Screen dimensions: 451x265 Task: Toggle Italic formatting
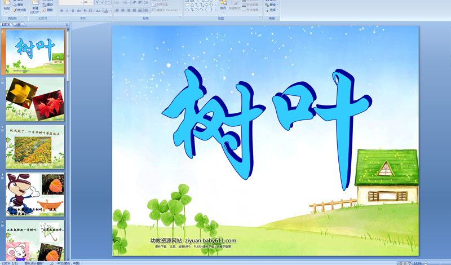[67, 11]
